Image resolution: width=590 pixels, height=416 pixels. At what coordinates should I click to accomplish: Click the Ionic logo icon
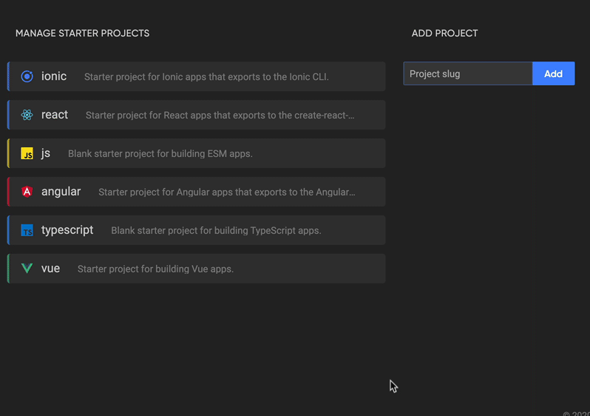click(x=27, y=76)
